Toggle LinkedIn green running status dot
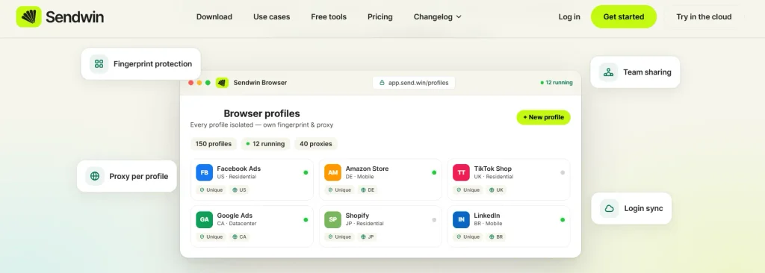Screen dimensions: 765x273 pos(563,220)
